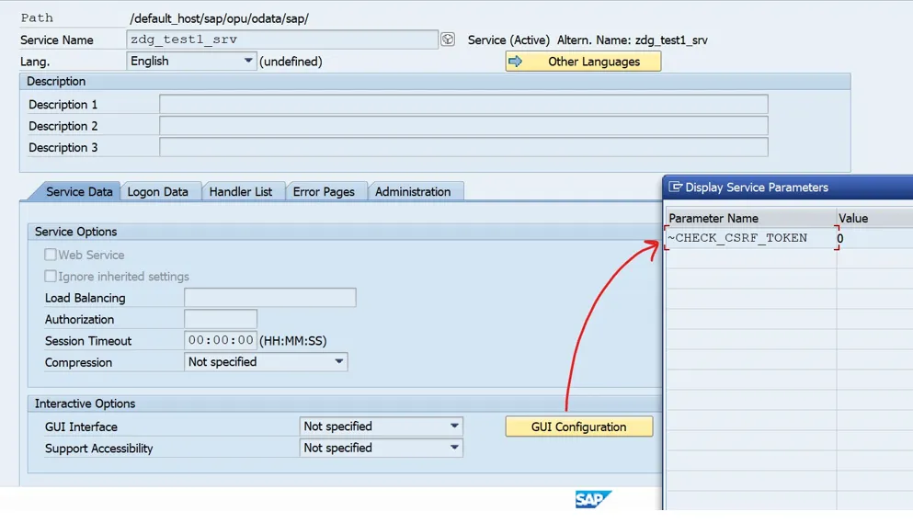Click the Load Balancing field
913x523 pixels.
270,298
